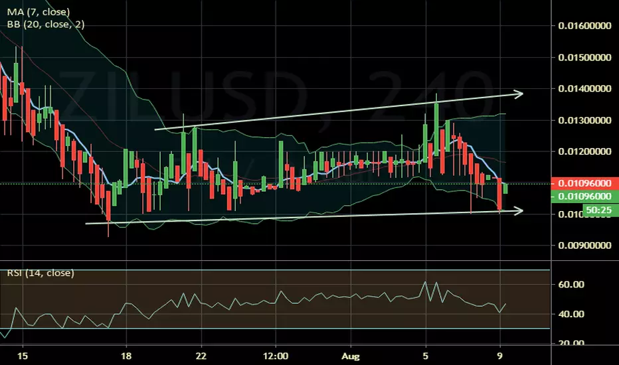The height and width of the screenshot is (365, 619).
Task: Click the 12:00 label on time axis
Action: [x=276, y=356]
